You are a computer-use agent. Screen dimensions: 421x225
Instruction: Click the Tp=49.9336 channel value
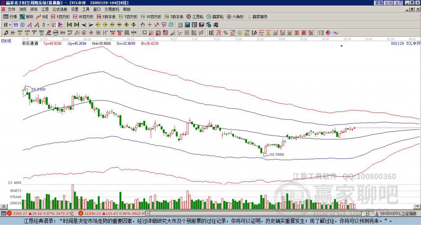click(x=52, y=43)
